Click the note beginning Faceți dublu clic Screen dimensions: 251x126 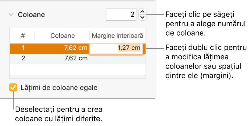click(x=206, y=62)
